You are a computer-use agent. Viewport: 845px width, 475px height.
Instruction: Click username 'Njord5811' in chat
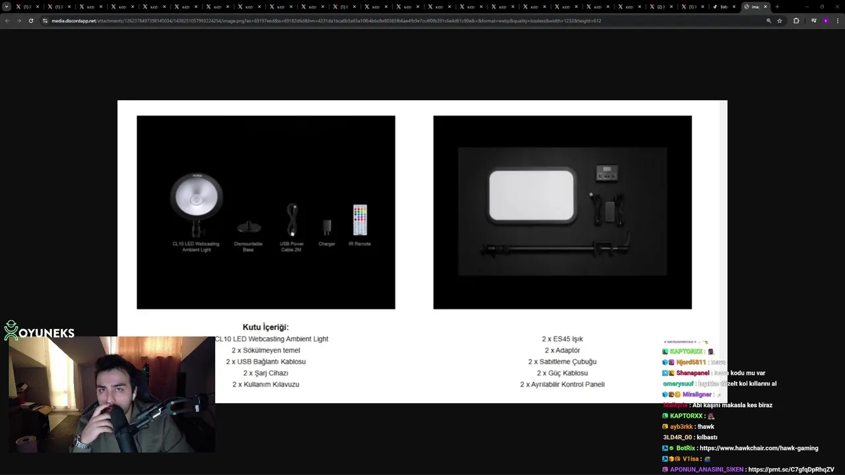(691, 362)
